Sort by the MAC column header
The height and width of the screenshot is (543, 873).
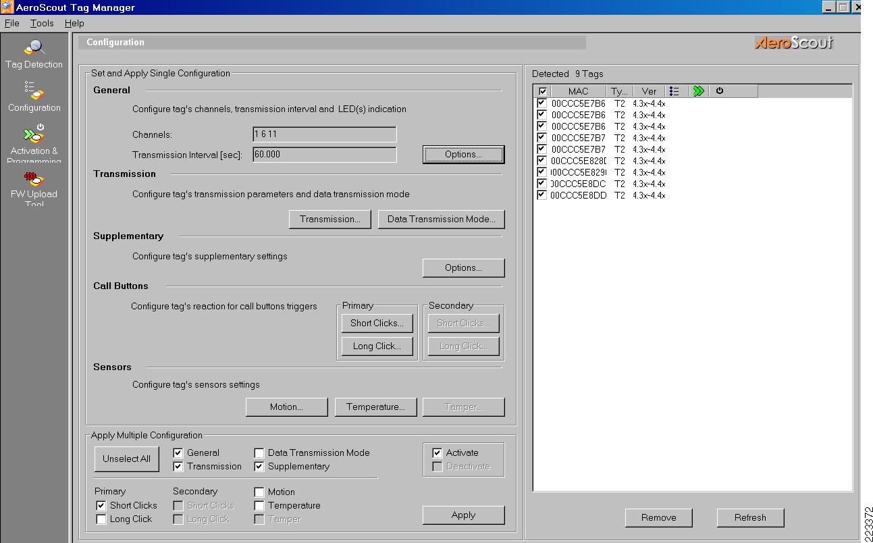click(578, 91)
